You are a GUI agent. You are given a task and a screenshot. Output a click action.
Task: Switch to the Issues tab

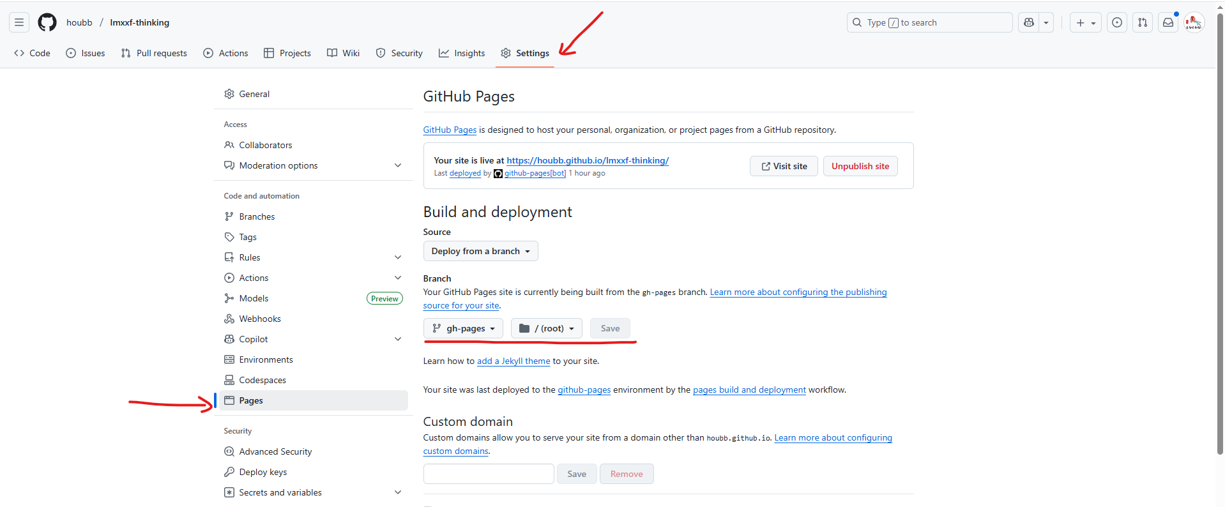[x=86, y=53]
